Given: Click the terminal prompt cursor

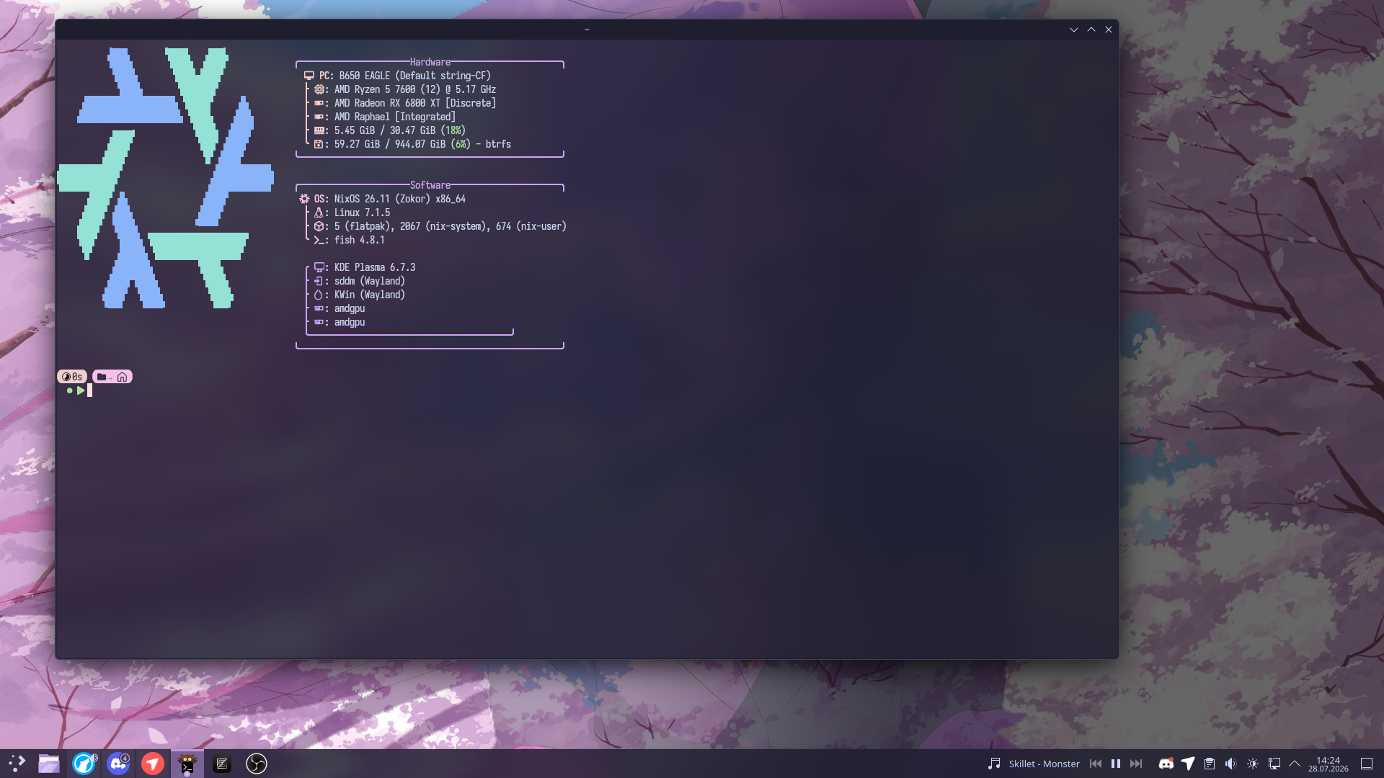Looking at the screenshot, I should [x=90, y=390].
